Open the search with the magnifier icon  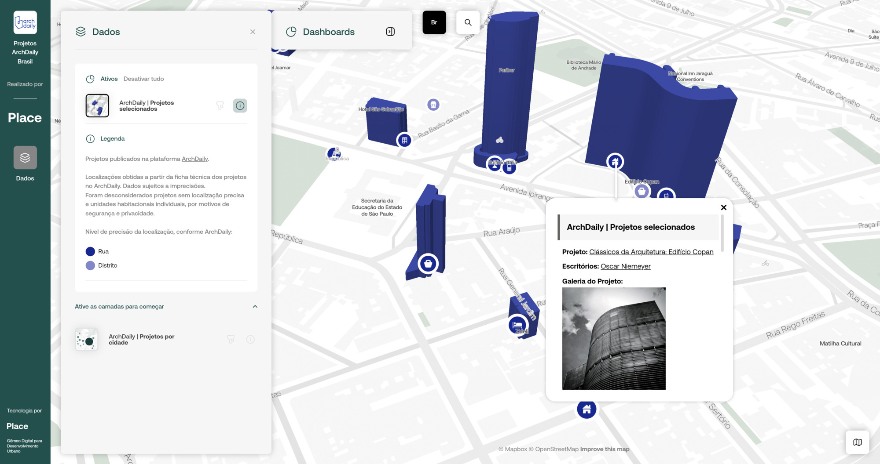pyautogui.click(x=468, y=22)
